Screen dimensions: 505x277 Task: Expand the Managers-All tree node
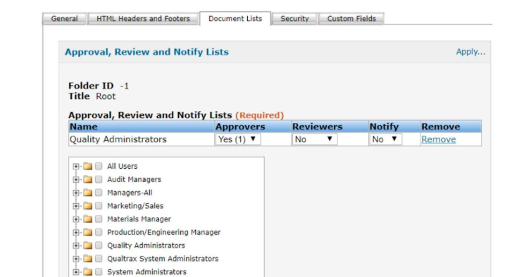pyautogui.click(x=75, y=193)
